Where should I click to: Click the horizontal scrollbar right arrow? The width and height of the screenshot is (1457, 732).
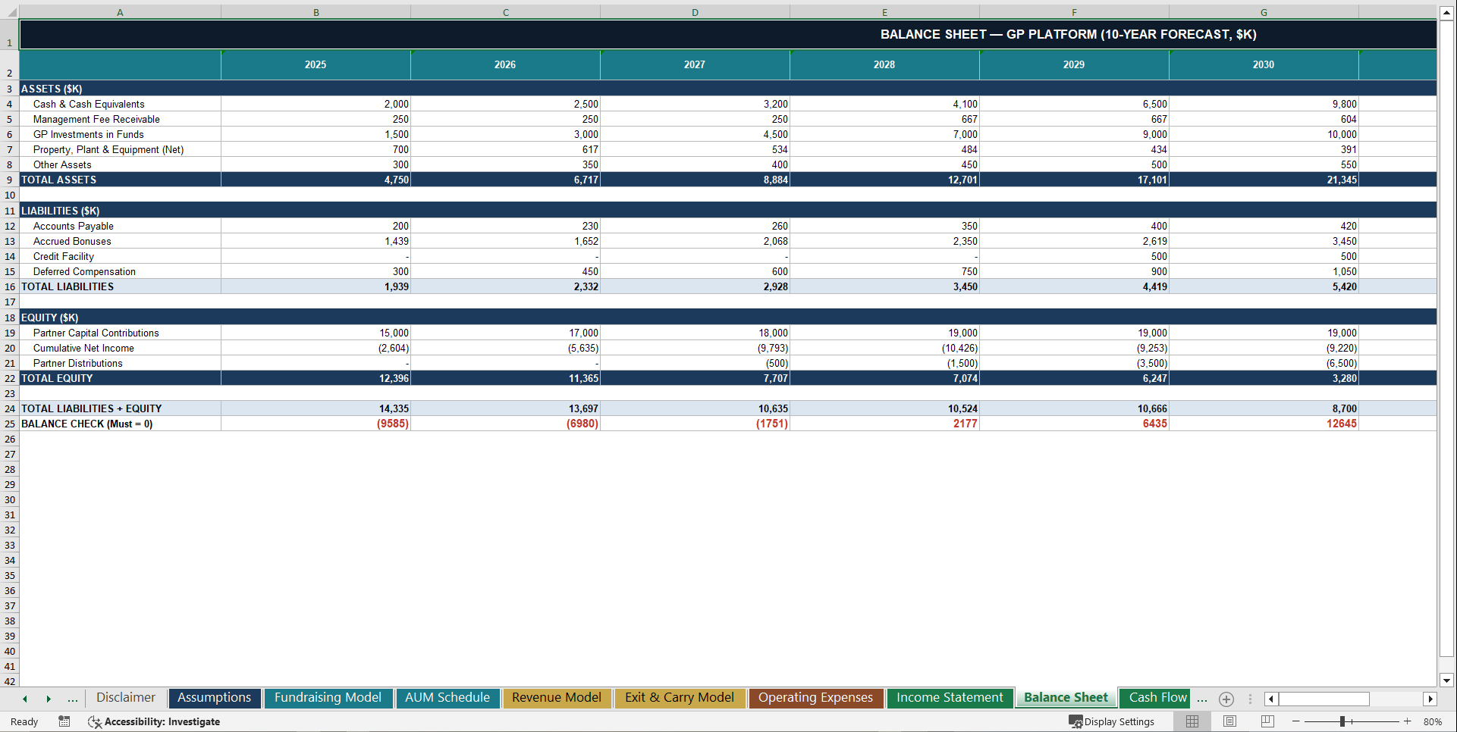(x=1430, y=699)
